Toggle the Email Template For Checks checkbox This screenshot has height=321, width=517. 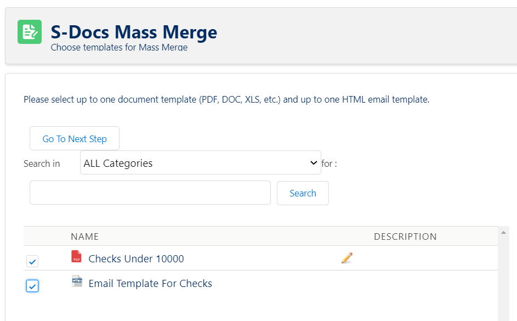coord(32,286)
